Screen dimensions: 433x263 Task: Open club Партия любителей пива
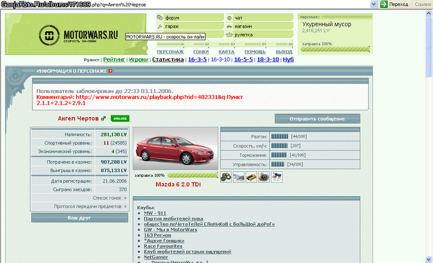pos(174,219)
